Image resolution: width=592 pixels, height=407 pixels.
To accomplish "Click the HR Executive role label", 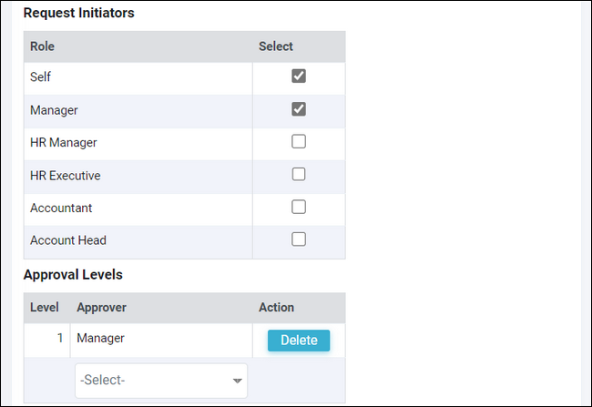I will 66,175.
